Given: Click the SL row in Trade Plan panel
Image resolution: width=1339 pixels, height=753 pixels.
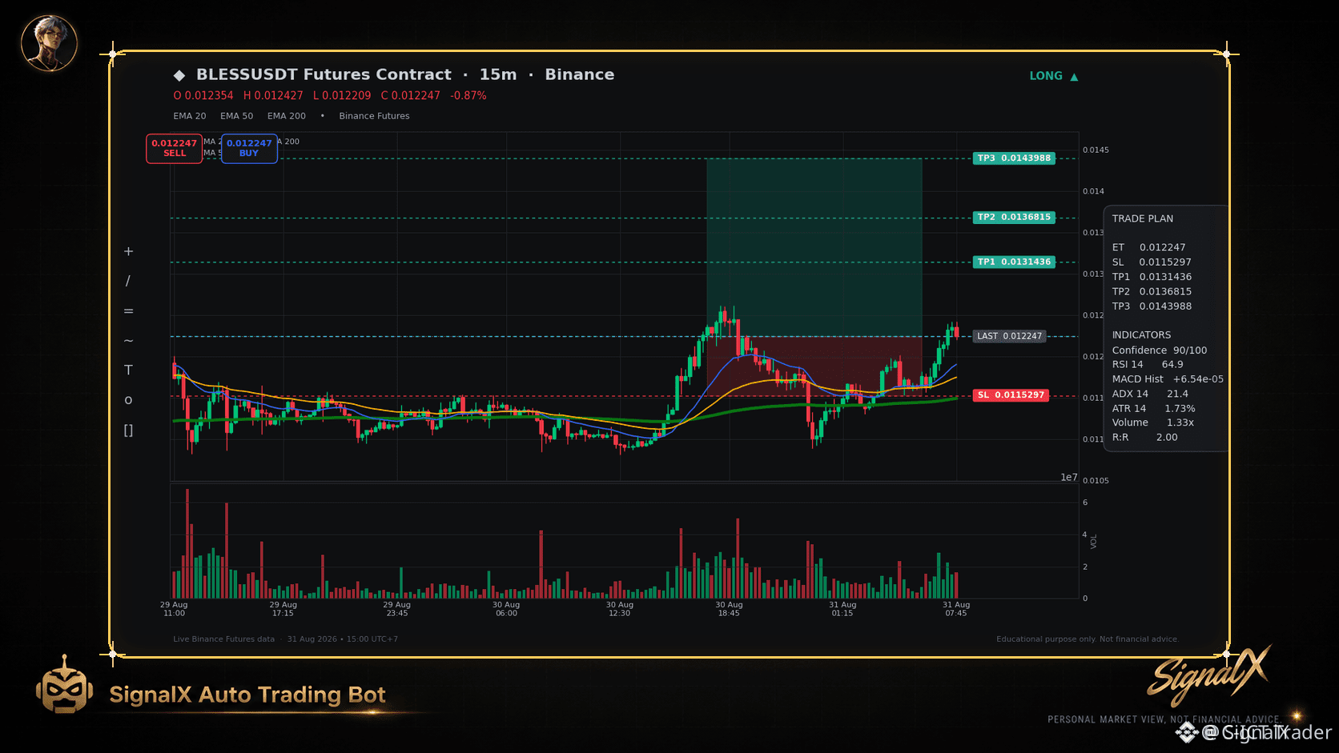Looking at the screenshot, I should click(1152, 262).
